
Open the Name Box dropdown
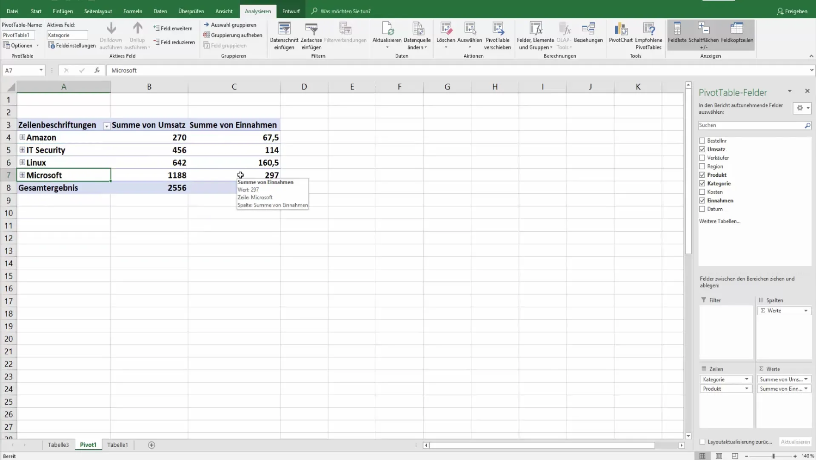tap(41, 70)
